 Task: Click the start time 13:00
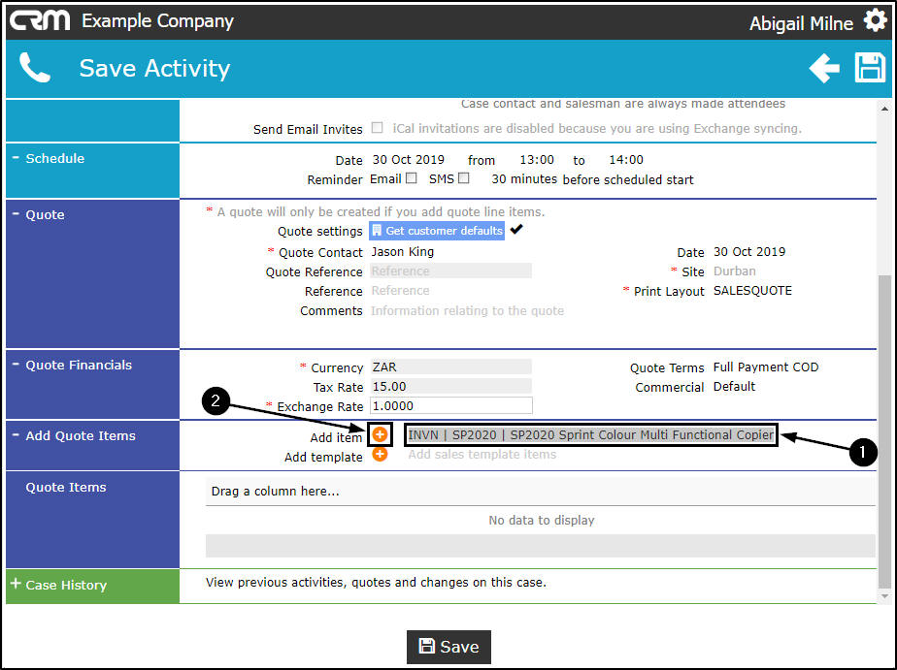pyautogui.click(x=537, y=159)
